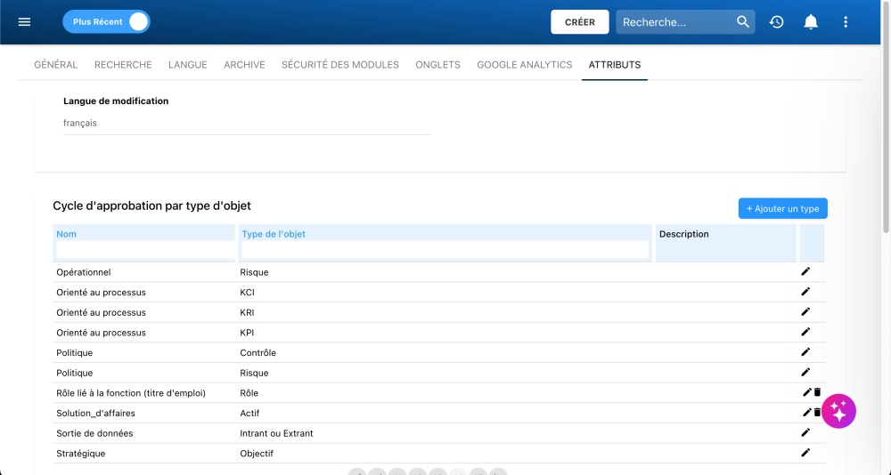Click the Type de l'objet filter input

(445, 250)
